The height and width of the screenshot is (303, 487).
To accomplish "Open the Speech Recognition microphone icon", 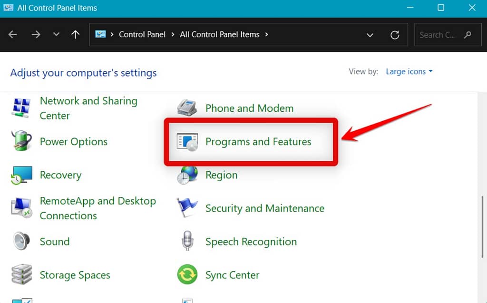I will (x=187, y=241).
